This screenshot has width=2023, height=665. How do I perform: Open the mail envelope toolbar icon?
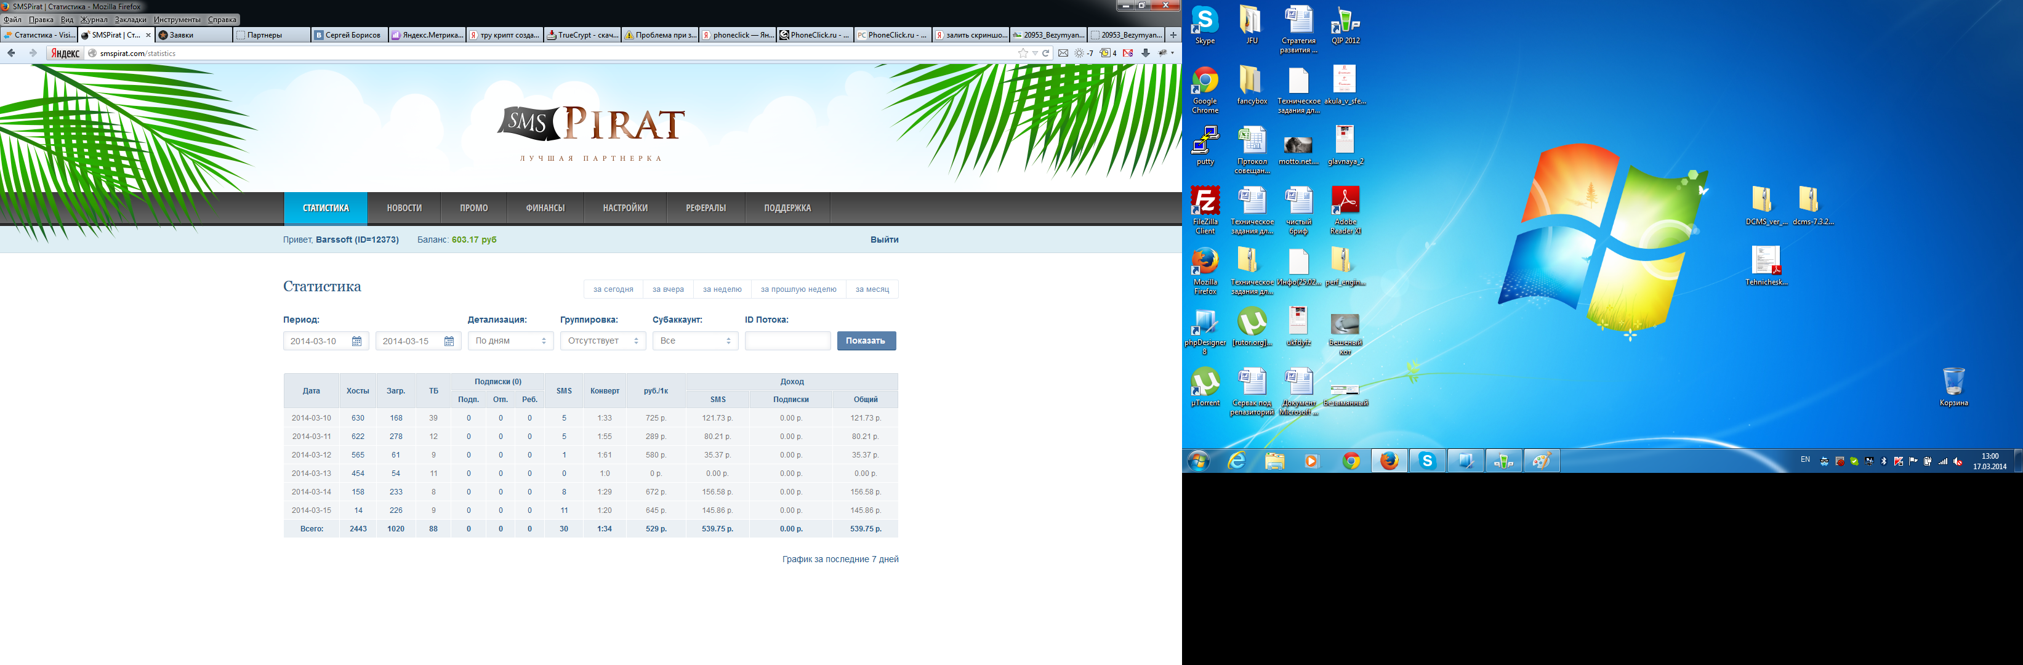1063,54
